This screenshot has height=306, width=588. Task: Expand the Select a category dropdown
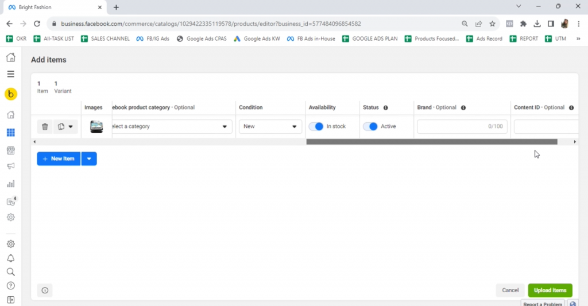[x=171, y=126]
